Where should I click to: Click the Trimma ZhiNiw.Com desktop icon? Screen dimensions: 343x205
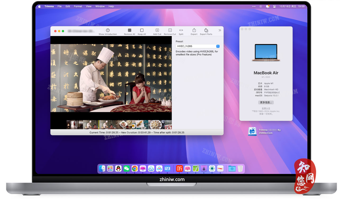coord(252,131)
